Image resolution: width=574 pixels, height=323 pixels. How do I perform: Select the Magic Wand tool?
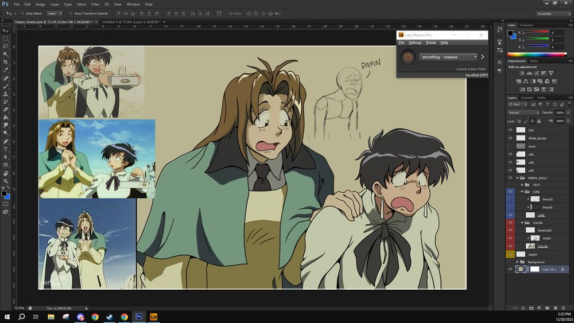tap(6, 54)
